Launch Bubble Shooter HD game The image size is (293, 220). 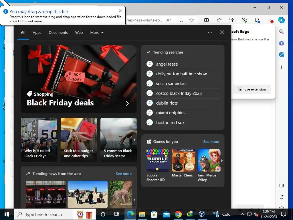(158, 165)
